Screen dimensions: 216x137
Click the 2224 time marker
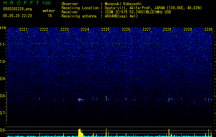click(x=85, y=29)
